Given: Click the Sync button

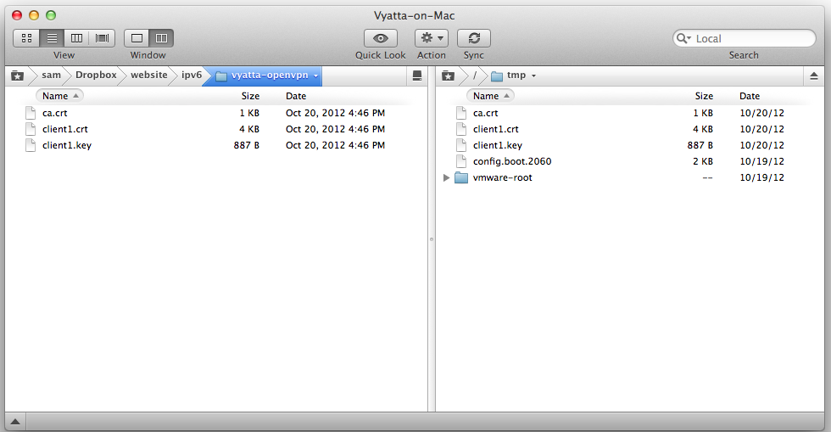Looking at the screenshot, I should click(x=474, y=38).
